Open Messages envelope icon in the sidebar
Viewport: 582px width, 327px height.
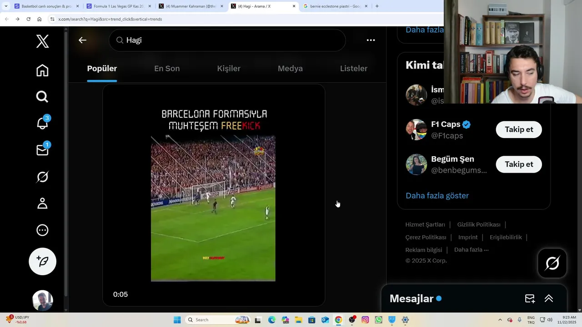click(43, 150)
